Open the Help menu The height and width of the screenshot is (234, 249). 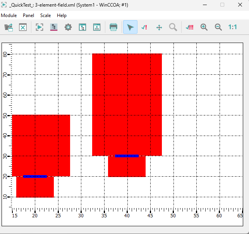tap(62, 15)
